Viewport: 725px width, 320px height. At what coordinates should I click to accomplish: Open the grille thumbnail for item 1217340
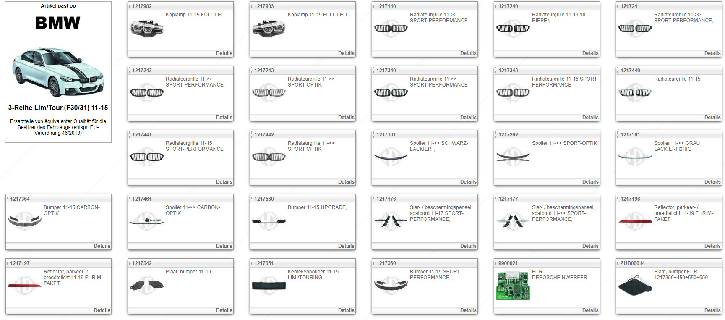[x=391, y=93]
